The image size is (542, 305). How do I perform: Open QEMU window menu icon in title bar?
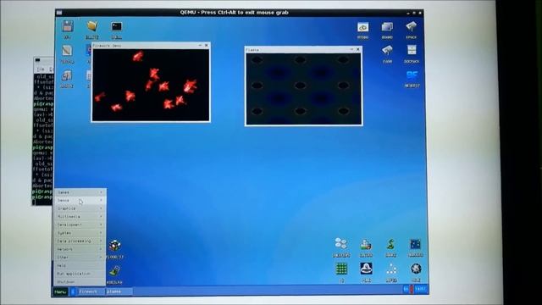[x=59, y=13]
